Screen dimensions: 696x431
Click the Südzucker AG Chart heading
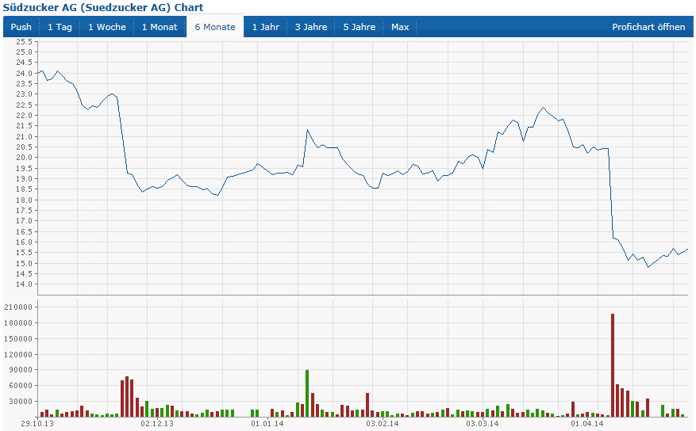point(103,8)
